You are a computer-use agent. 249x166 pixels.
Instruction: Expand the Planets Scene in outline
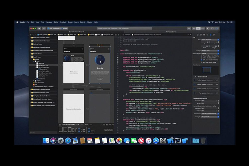[x=30, y=54]
